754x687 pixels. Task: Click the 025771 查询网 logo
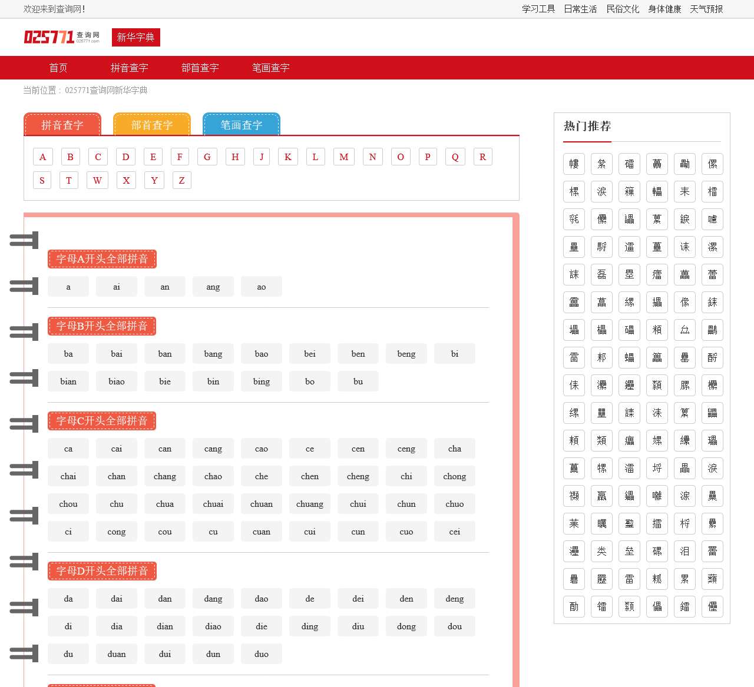(x=61, y=37)
